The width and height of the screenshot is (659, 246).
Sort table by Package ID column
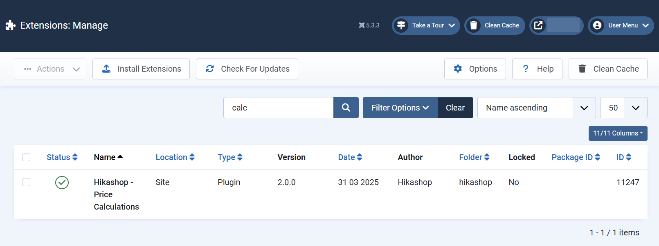tap(575, 157)
